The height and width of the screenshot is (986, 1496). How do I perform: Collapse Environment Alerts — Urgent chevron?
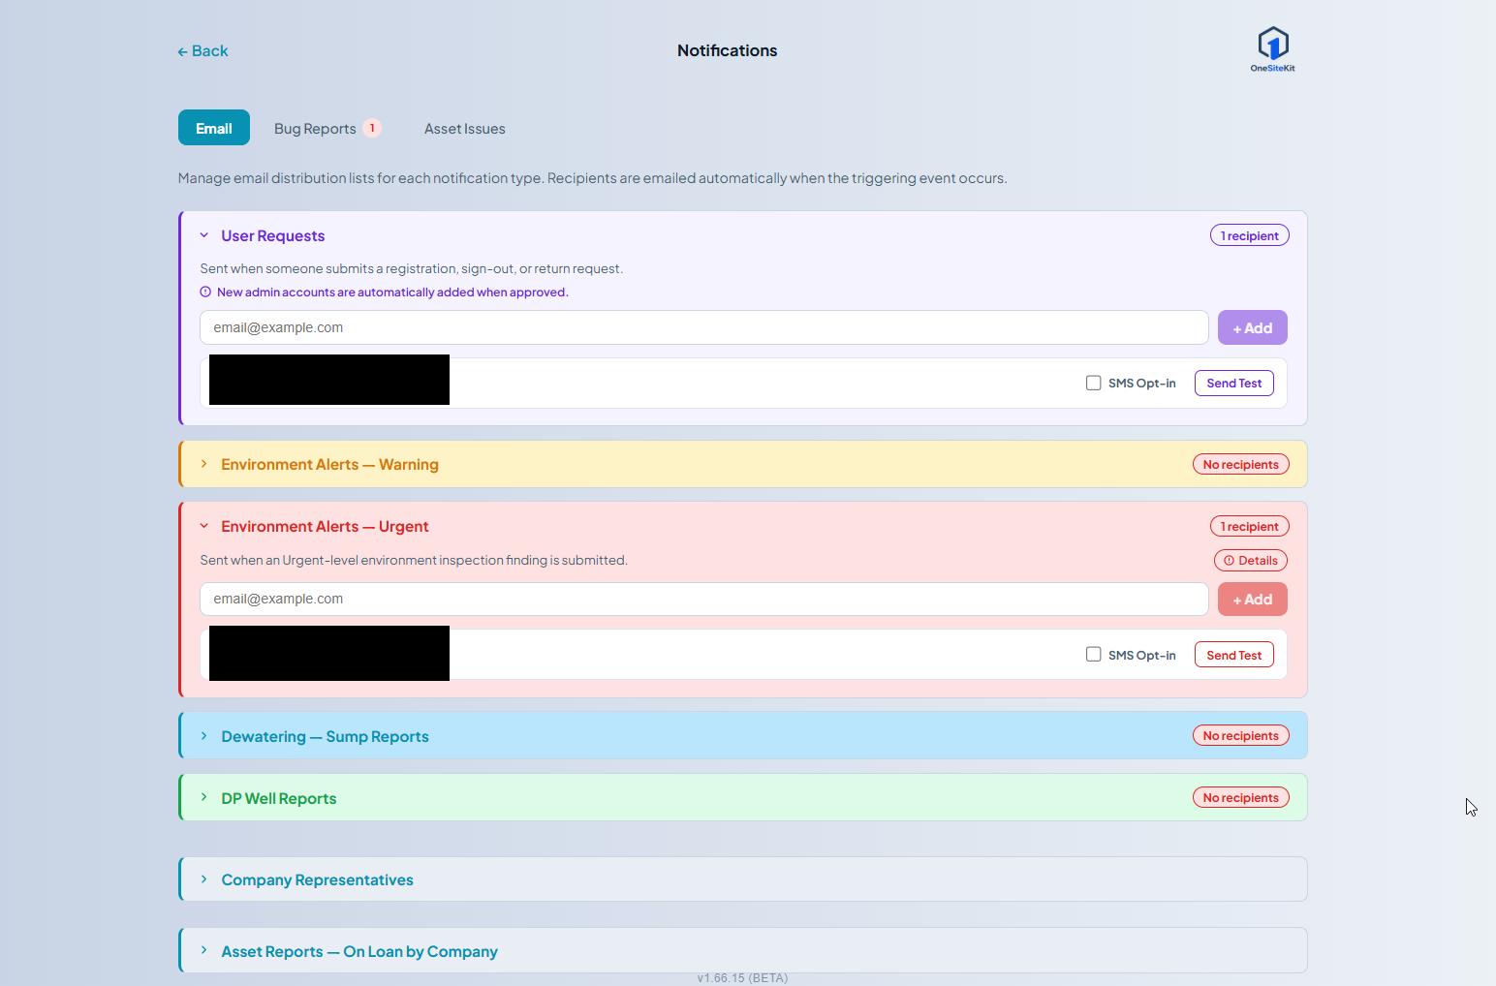coord(204,526)
